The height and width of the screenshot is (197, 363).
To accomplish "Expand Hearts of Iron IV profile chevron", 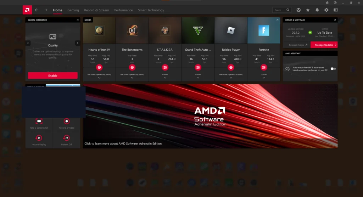I will [x=99, y=78].
